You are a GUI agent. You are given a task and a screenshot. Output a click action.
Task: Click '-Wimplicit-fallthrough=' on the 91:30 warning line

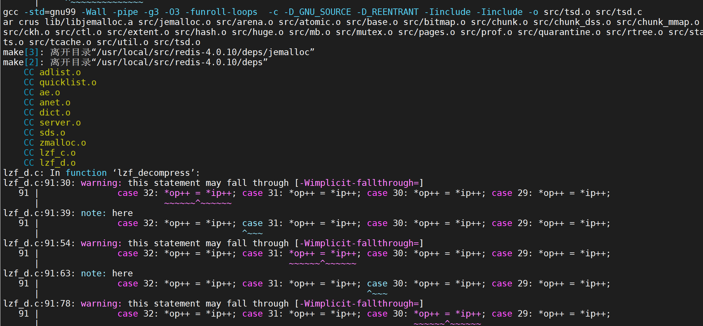(x=359, y=183)
